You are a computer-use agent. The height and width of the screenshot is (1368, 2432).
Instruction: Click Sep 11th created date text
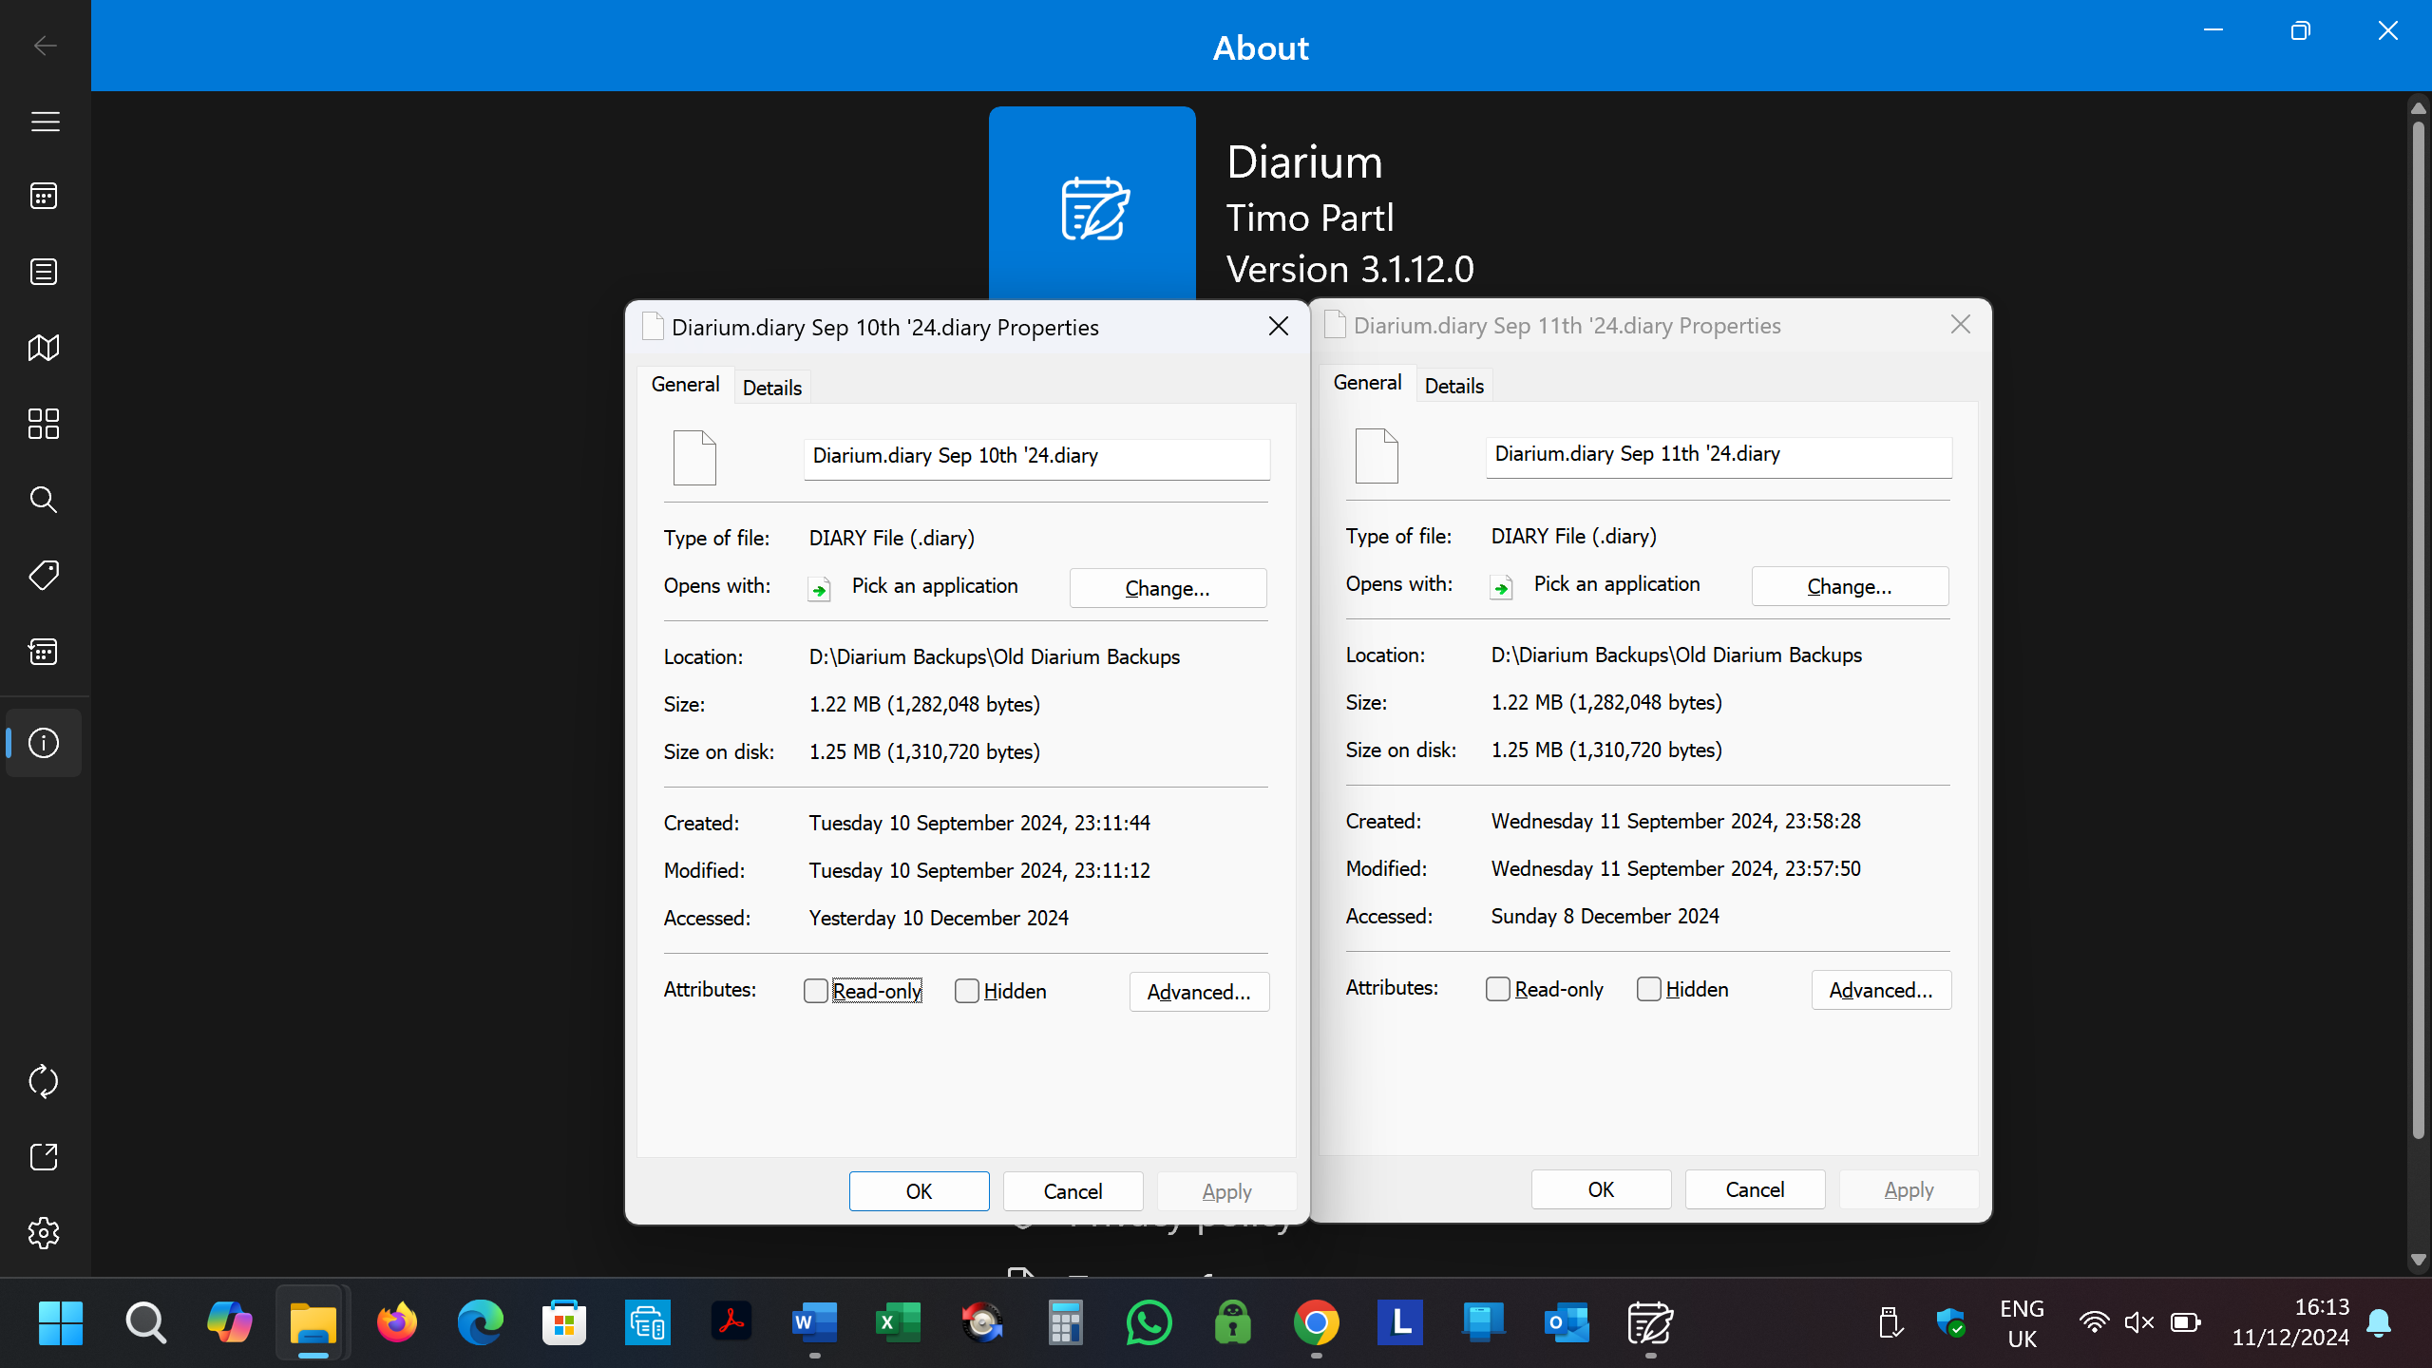click(1676, 822)
